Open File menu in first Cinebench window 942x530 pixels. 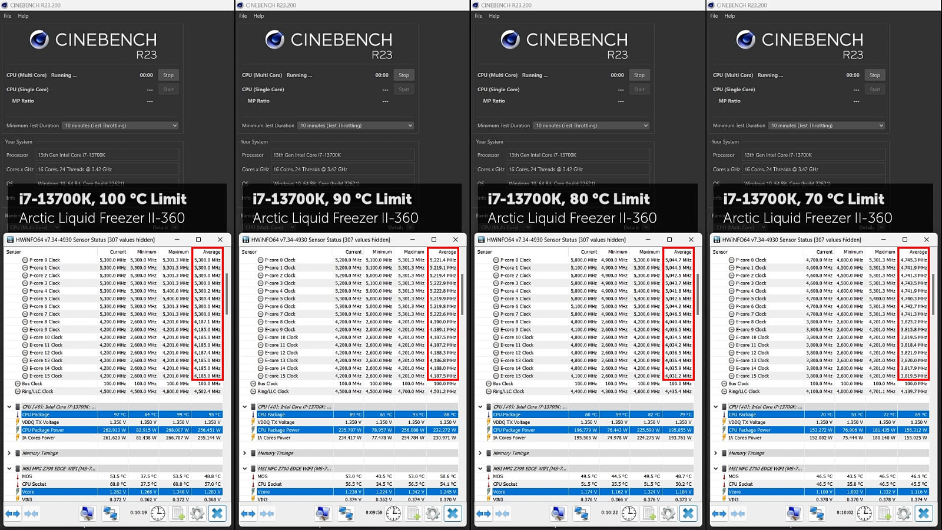coord(8,16)
